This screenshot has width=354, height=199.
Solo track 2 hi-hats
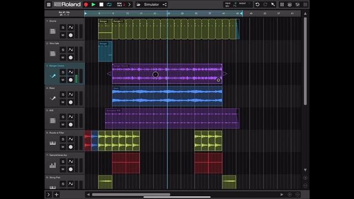[63, 50]
